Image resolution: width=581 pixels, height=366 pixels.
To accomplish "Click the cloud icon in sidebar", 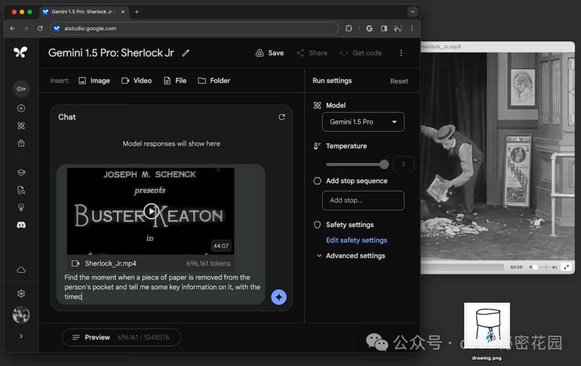I will (21, 270).
